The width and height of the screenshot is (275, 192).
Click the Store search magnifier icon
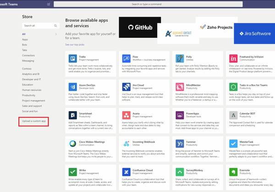click(x=55, y=26)
